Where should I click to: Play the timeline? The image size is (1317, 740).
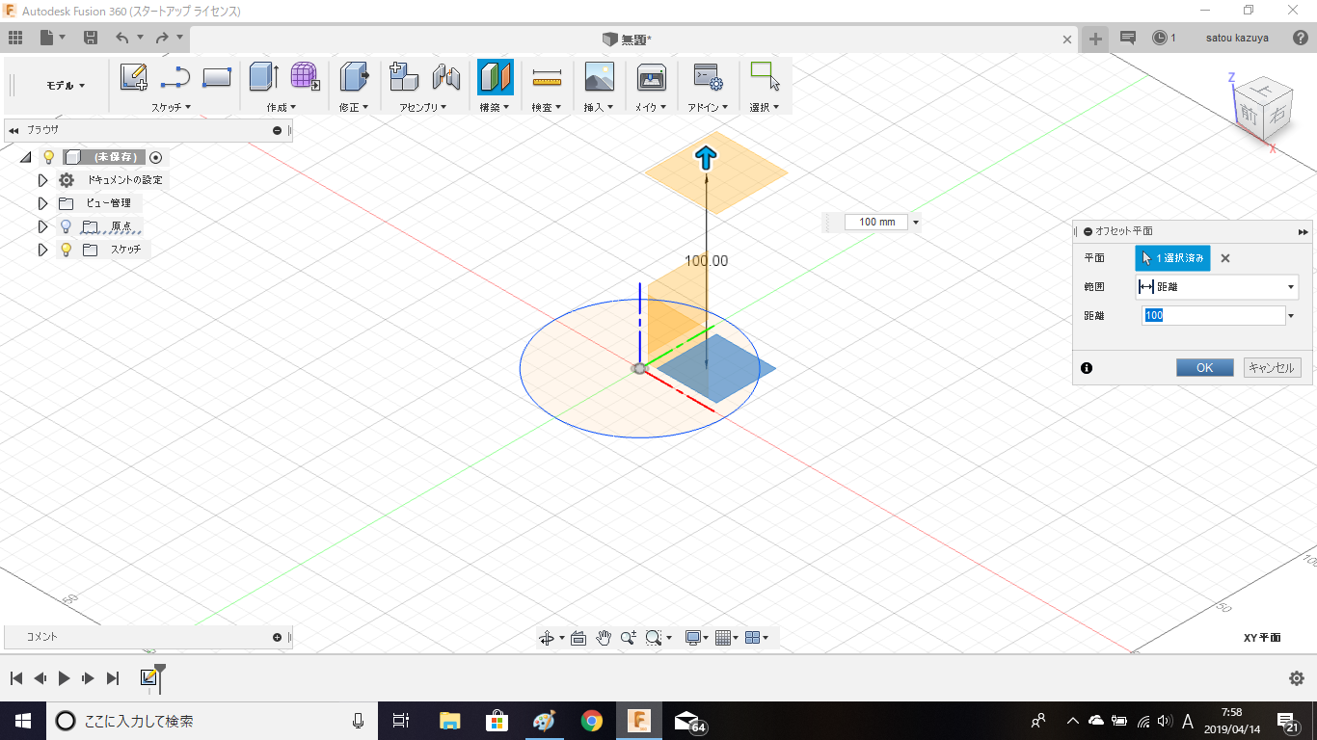pyautogui.click(x=64, y=678)
